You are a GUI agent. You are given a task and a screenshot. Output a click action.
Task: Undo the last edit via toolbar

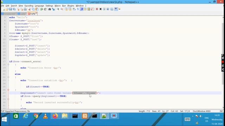click(41, 9)
